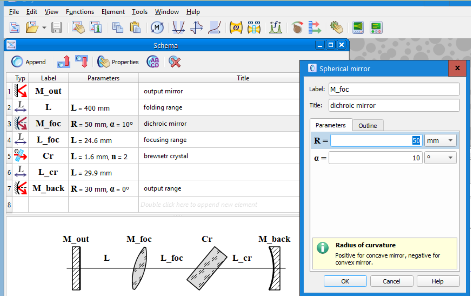471x296 pixels.
Task: Confirm changes with OK button
Action: point(345,281)
